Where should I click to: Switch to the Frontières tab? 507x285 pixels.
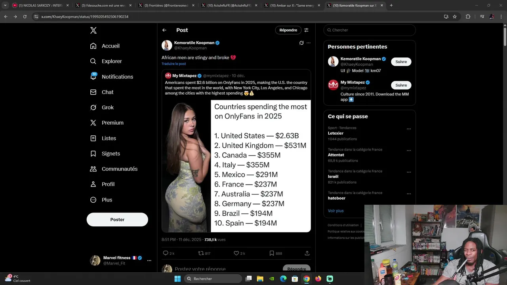click(x=166, y=6)
